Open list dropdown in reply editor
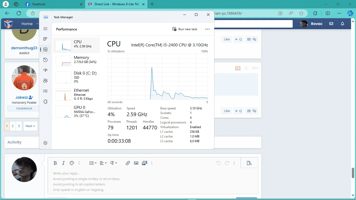 pos(93,163)
